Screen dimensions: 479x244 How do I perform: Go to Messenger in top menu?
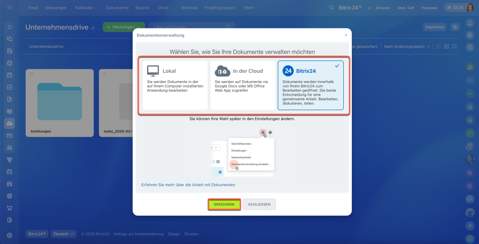[x=57, y=8]
